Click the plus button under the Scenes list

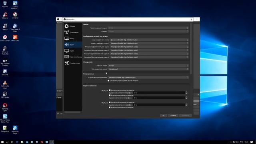(58, 113)
